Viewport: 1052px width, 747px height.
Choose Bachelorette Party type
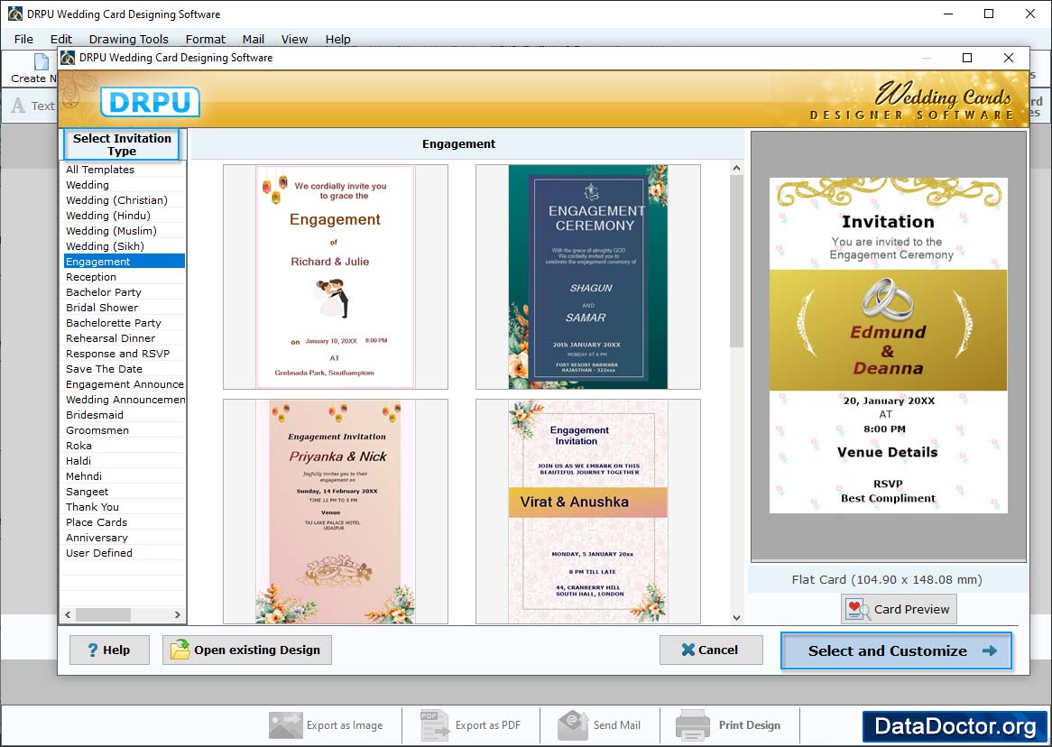[x=125, y=323]
